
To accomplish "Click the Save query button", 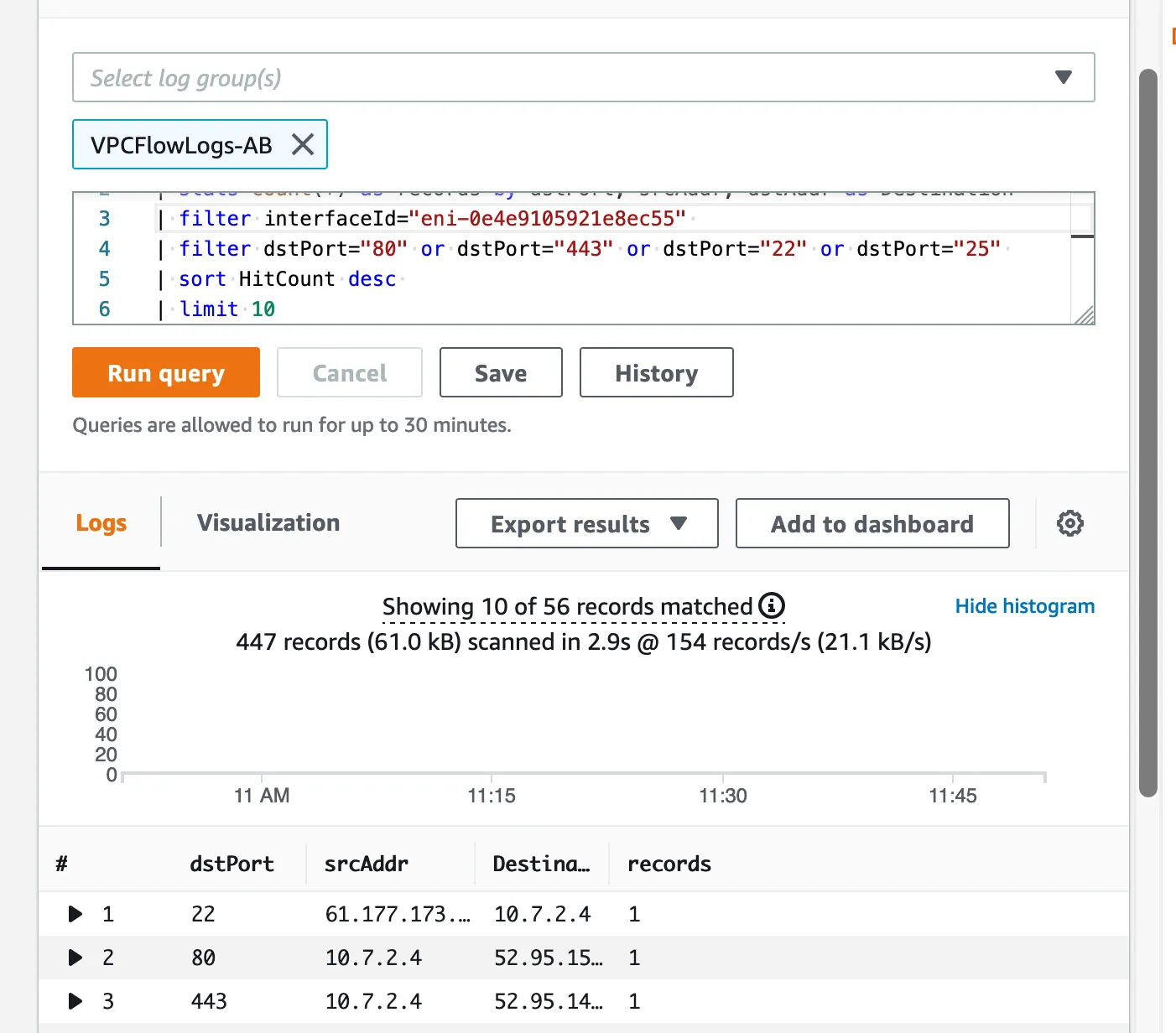I will tap(500, 373).
